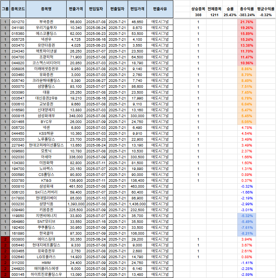Click the 현대코퍼레이션홀딩스 name cell
This screenshot has height=278, width=276.
(46, 145)
